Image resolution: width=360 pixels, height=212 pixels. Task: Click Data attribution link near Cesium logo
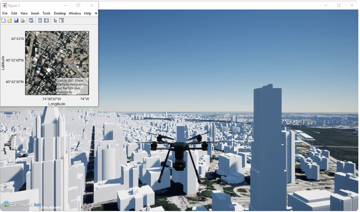click(51, 207)
